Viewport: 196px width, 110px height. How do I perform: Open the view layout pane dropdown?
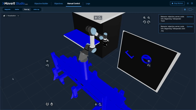tap(191, 9)
